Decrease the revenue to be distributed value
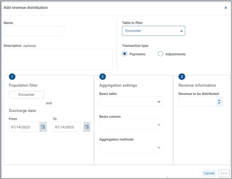This screenshot has height=179, width=232. pyautogui.click(x=219, y=103)
